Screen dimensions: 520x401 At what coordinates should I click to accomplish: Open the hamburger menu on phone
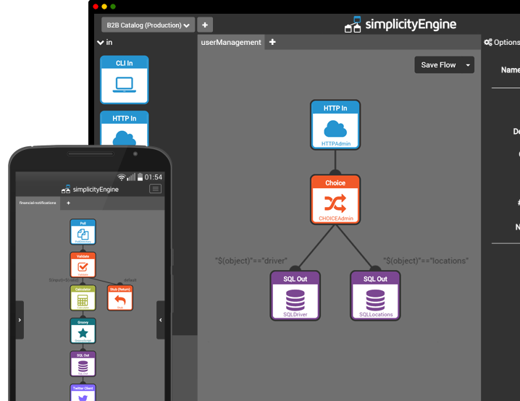155,189
